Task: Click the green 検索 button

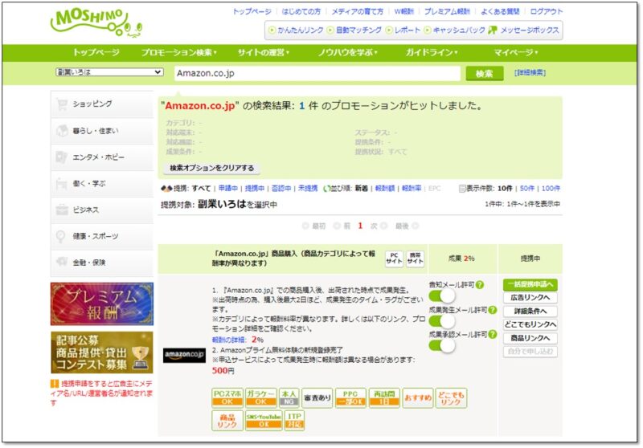Action: tap(485, 73)
